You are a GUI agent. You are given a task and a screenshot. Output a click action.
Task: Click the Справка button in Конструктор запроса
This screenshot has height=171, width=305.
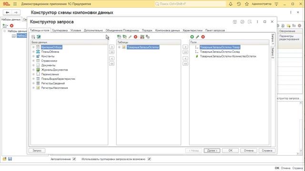click(x=267, y=151)
